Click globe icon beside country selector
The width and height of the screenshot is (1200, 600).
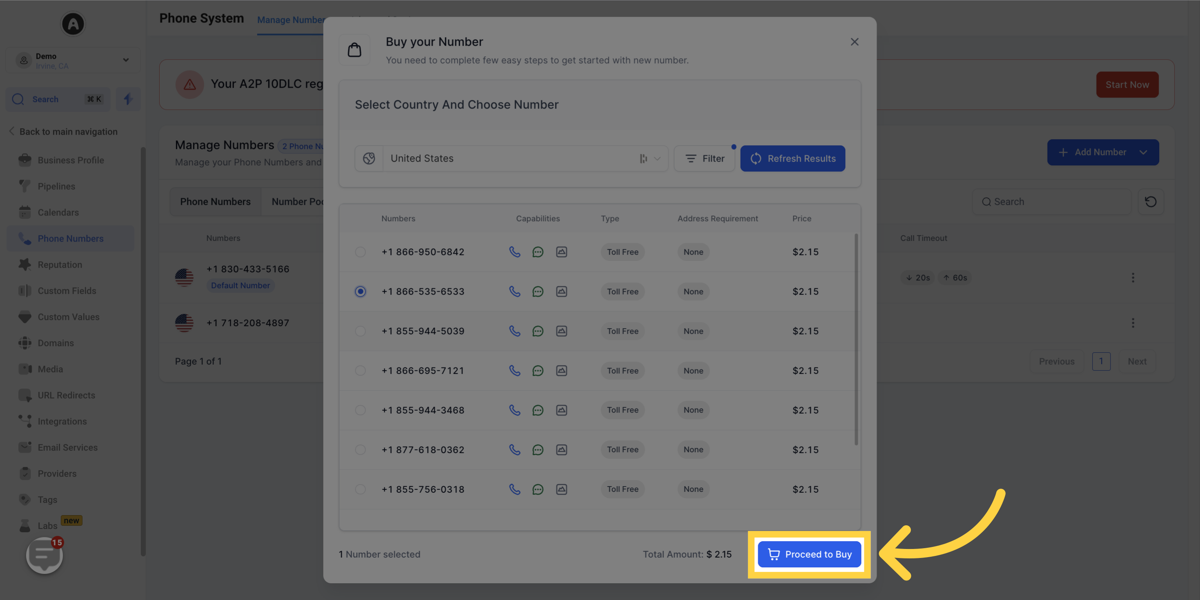pos(369,158)
